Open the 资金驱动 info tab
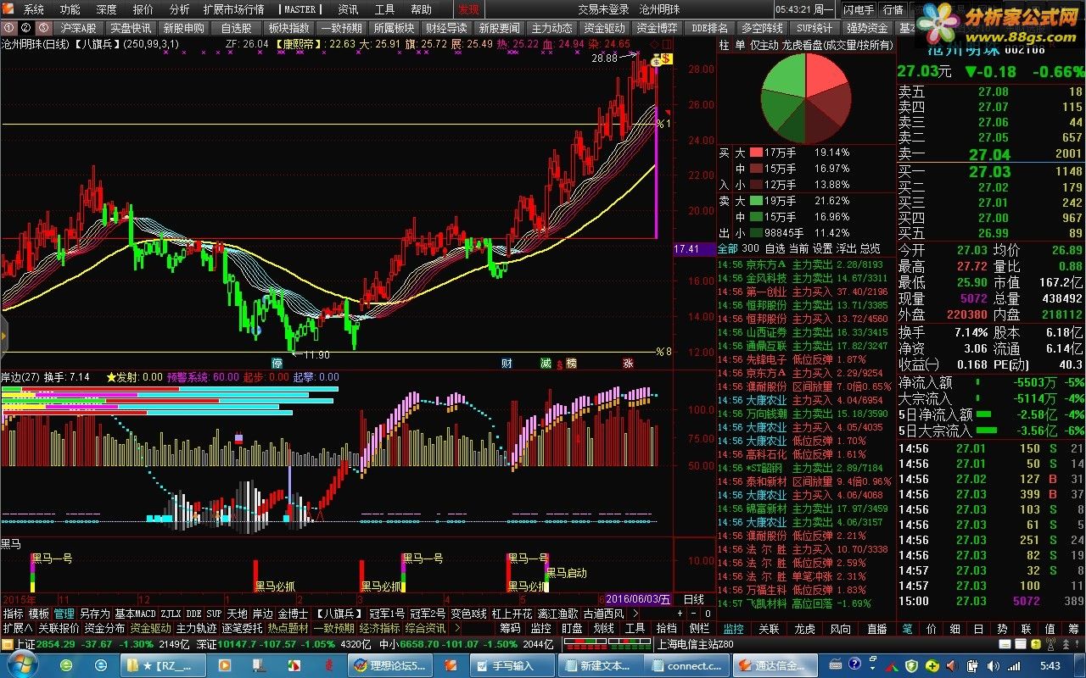Viewport: 1086px width, 678px height. click(150, 628)
